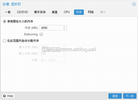Open the CD/DVD tab
Viewport: 138px width, 100px height.
coord(22,12)
